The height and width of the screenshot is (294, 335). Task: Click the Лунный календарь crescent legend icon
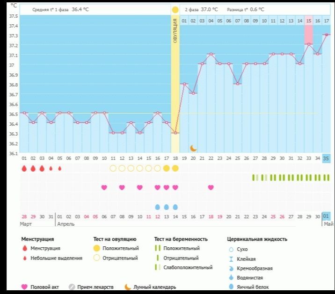127,287
